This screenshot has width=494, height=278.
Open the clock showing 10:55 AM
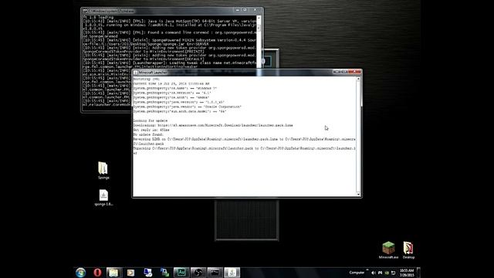point(407,273)
